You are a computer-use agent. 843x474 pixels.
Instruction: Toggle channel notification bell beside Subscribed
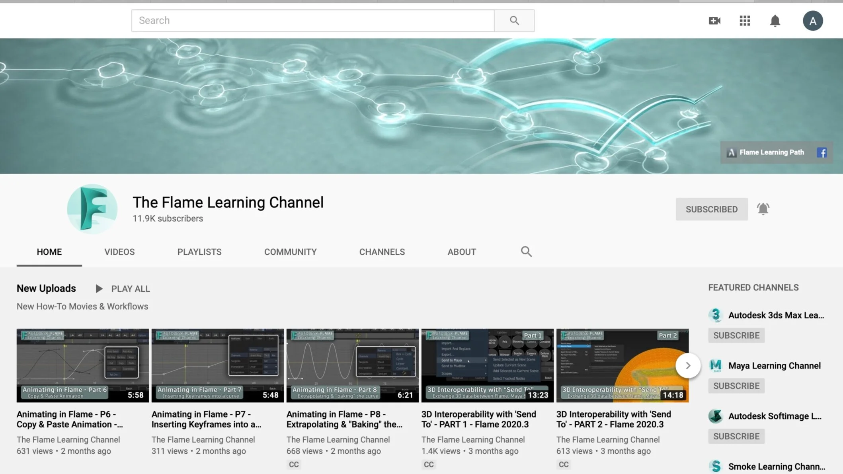pyautogui.click(x=763, y=209)
